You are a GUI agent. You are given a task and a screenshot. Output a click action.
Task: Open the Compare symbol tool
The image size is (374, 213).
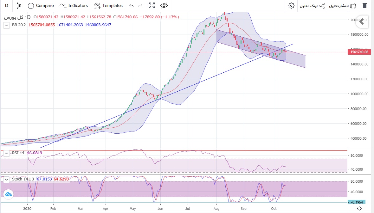pyautogui.click(x=41, y=5)
